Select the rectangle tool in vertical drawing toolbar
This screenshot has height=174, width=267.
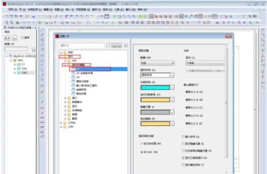click(x=42, y=45)
